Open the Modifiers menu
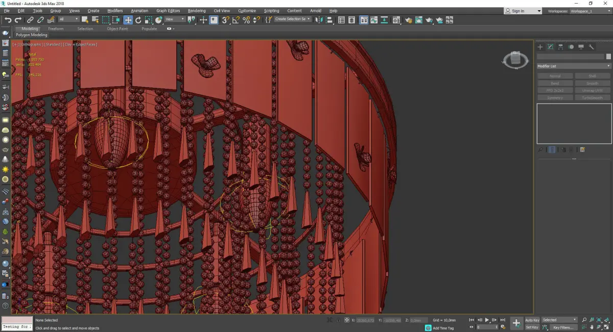Viewport: 613px width, 332px height. [x=115, y=11]
